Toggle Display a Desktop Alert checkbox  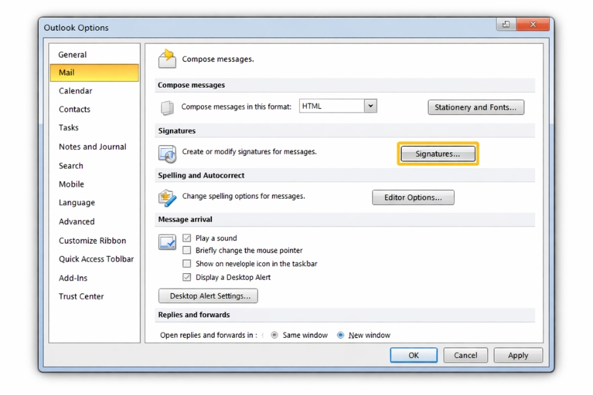(x=187, y=277)
